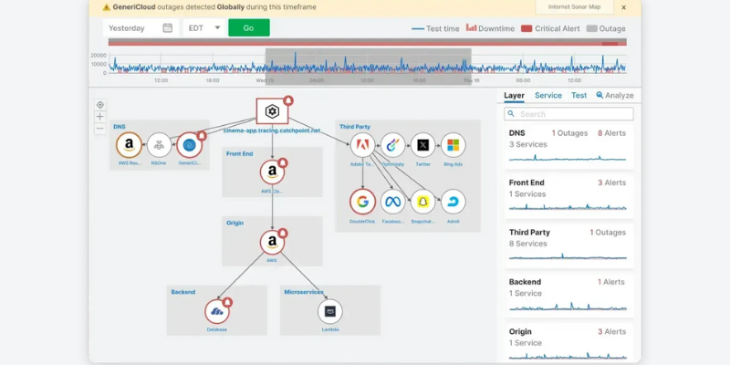730x365 pixels.
Task: Click alert bell on AWS Origin node
Action: [283, 233]
